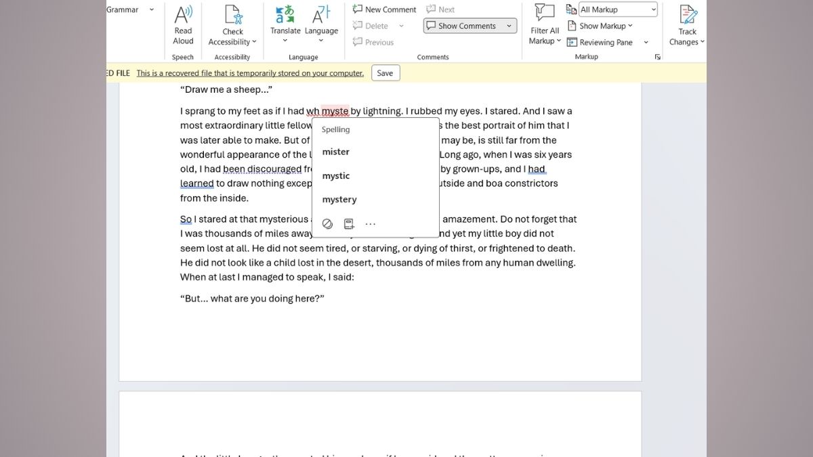
Task: Click the underlined word 'had' before learned
Action: tap(537, 169)
